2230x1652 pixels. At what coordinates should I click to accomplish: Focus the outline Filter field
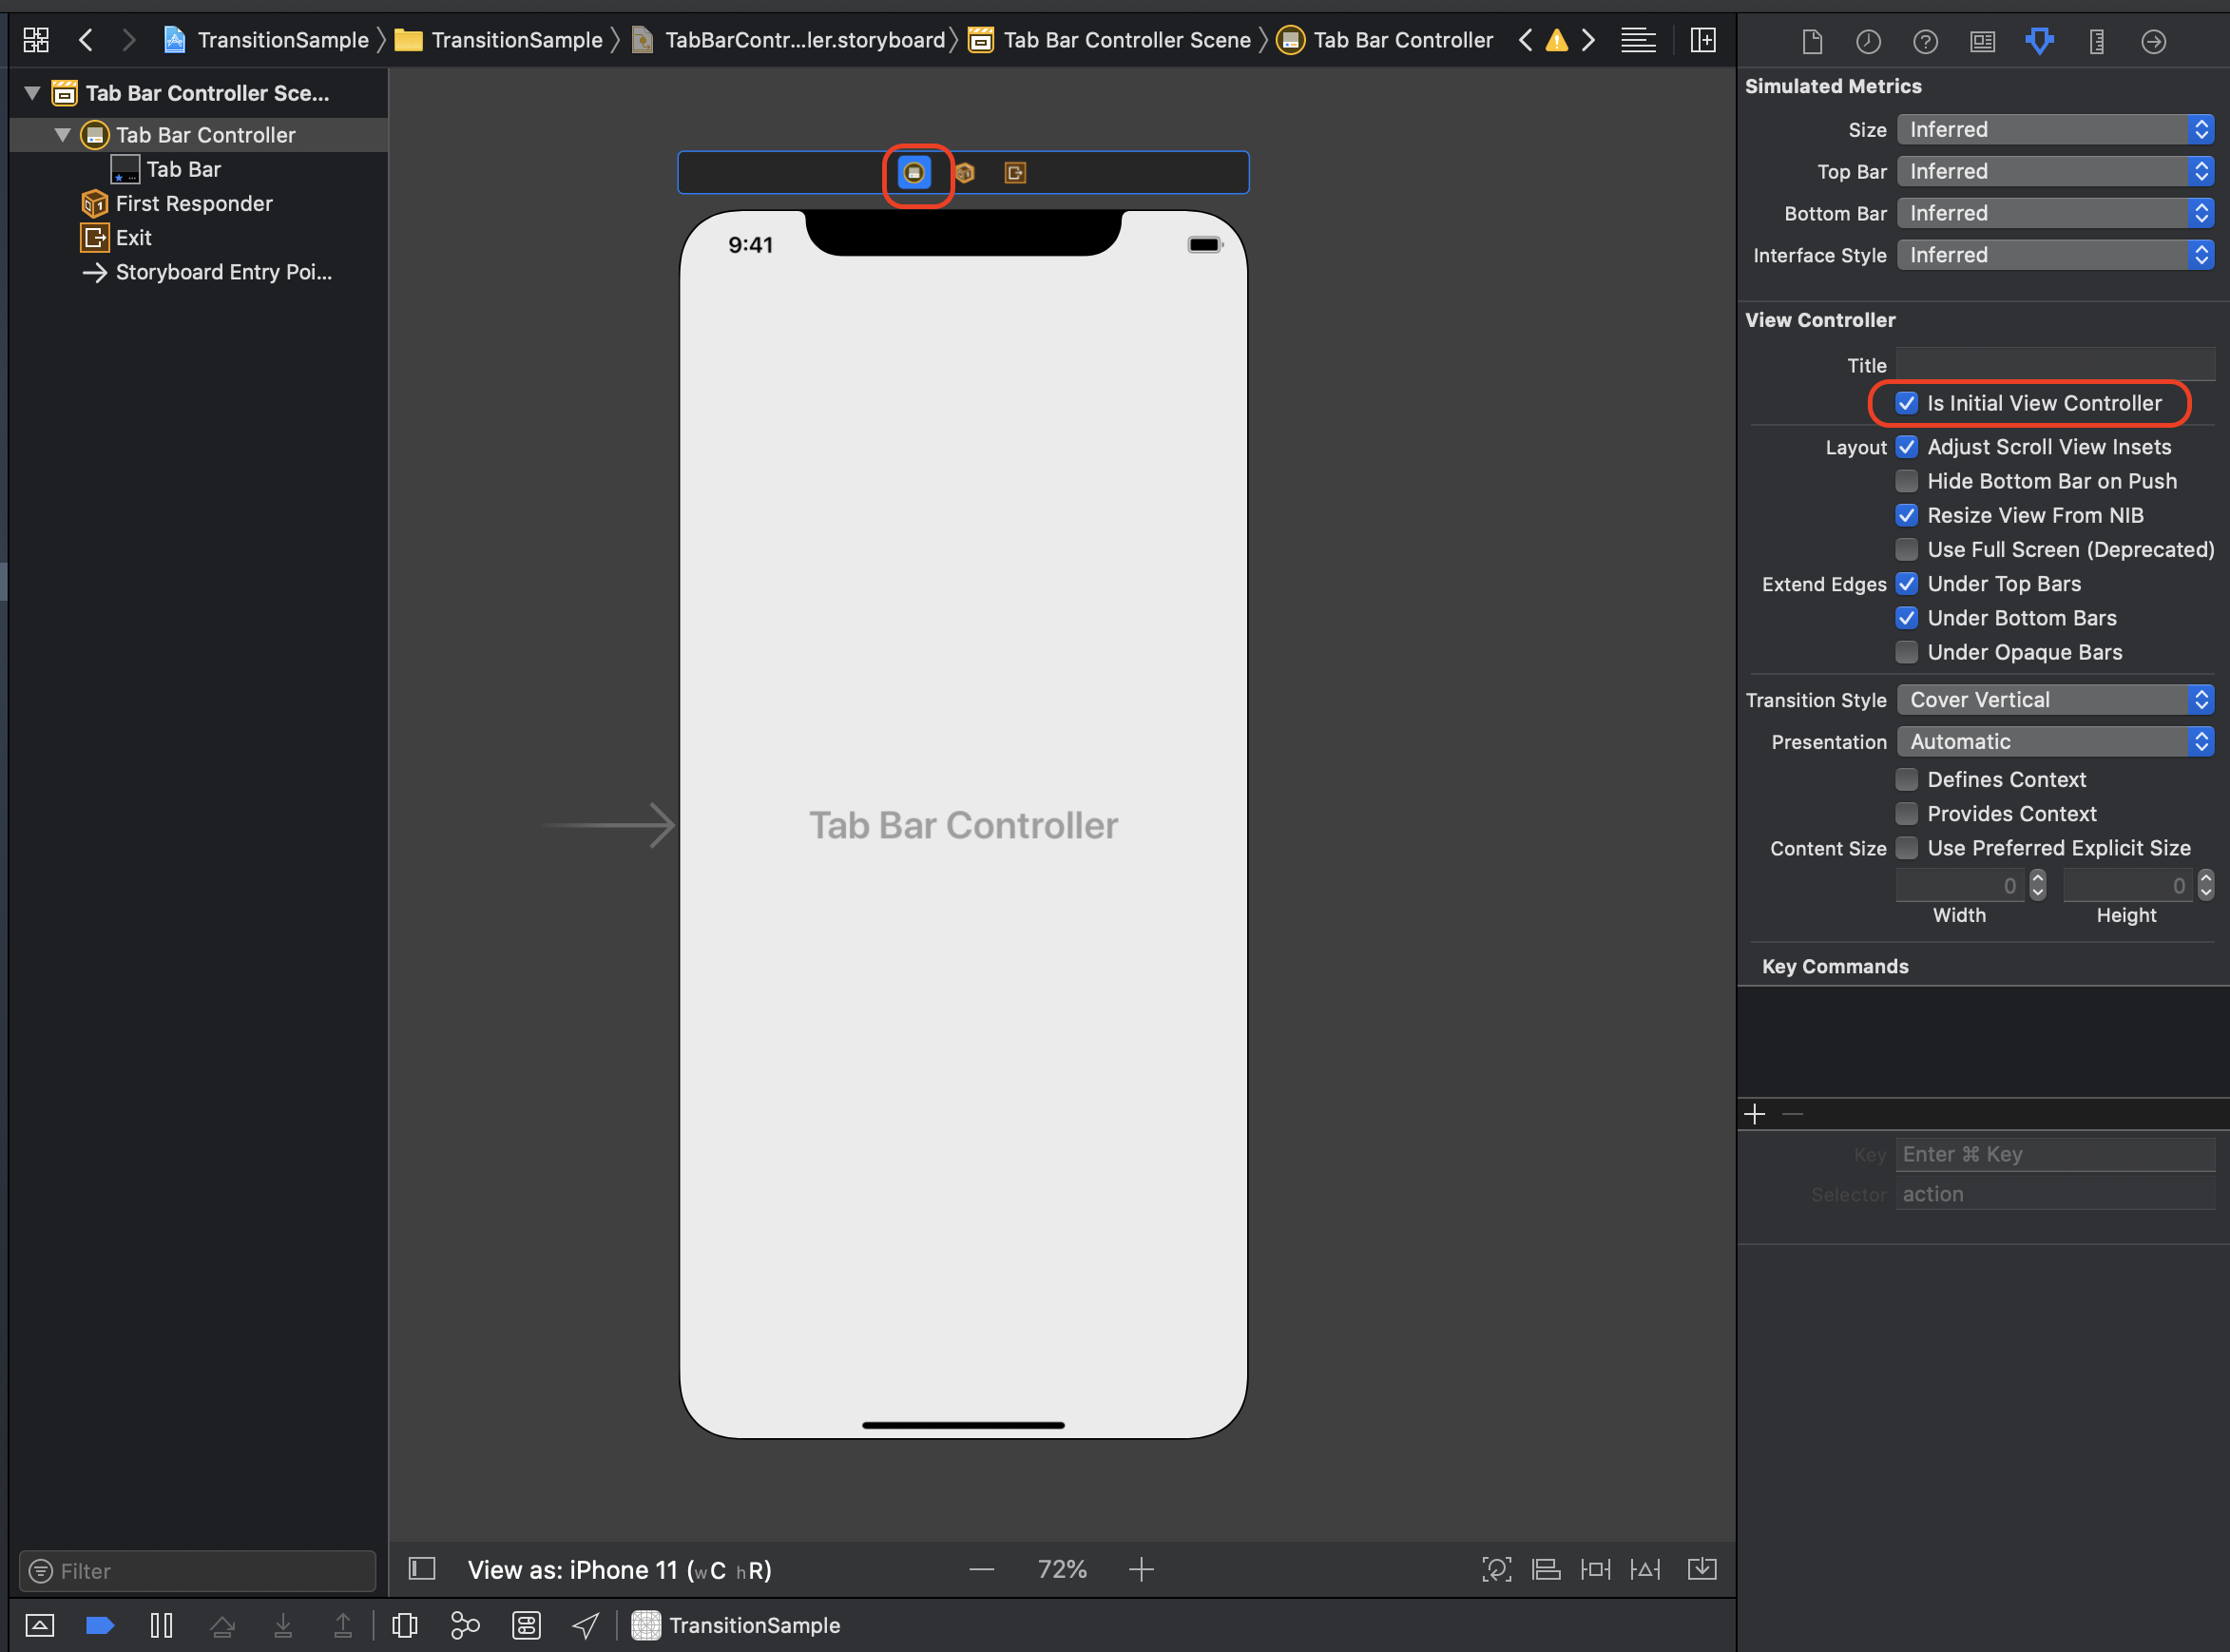(198, 1571)
